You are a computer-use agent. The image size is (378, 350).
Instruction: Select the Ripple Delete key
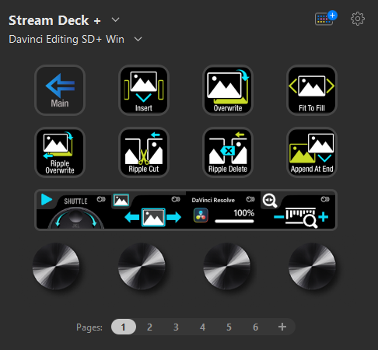click(228, 152)
